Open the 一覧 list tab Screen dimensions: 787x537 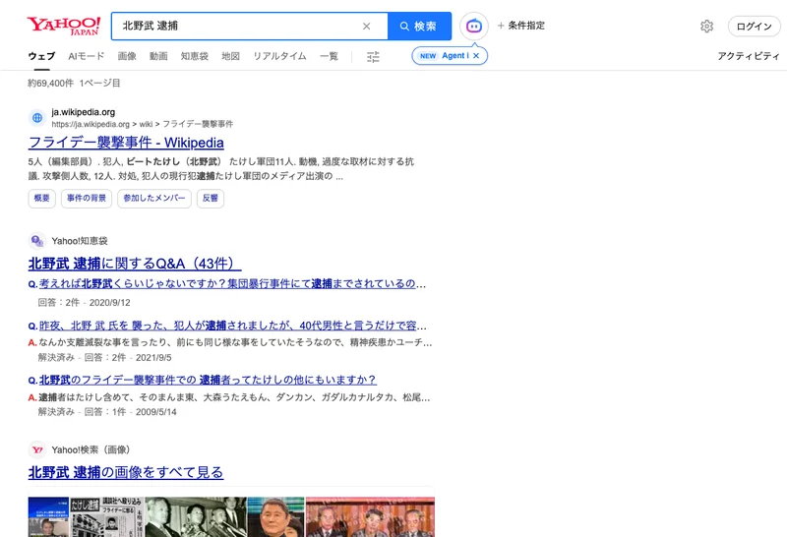(x=329, y=56)
